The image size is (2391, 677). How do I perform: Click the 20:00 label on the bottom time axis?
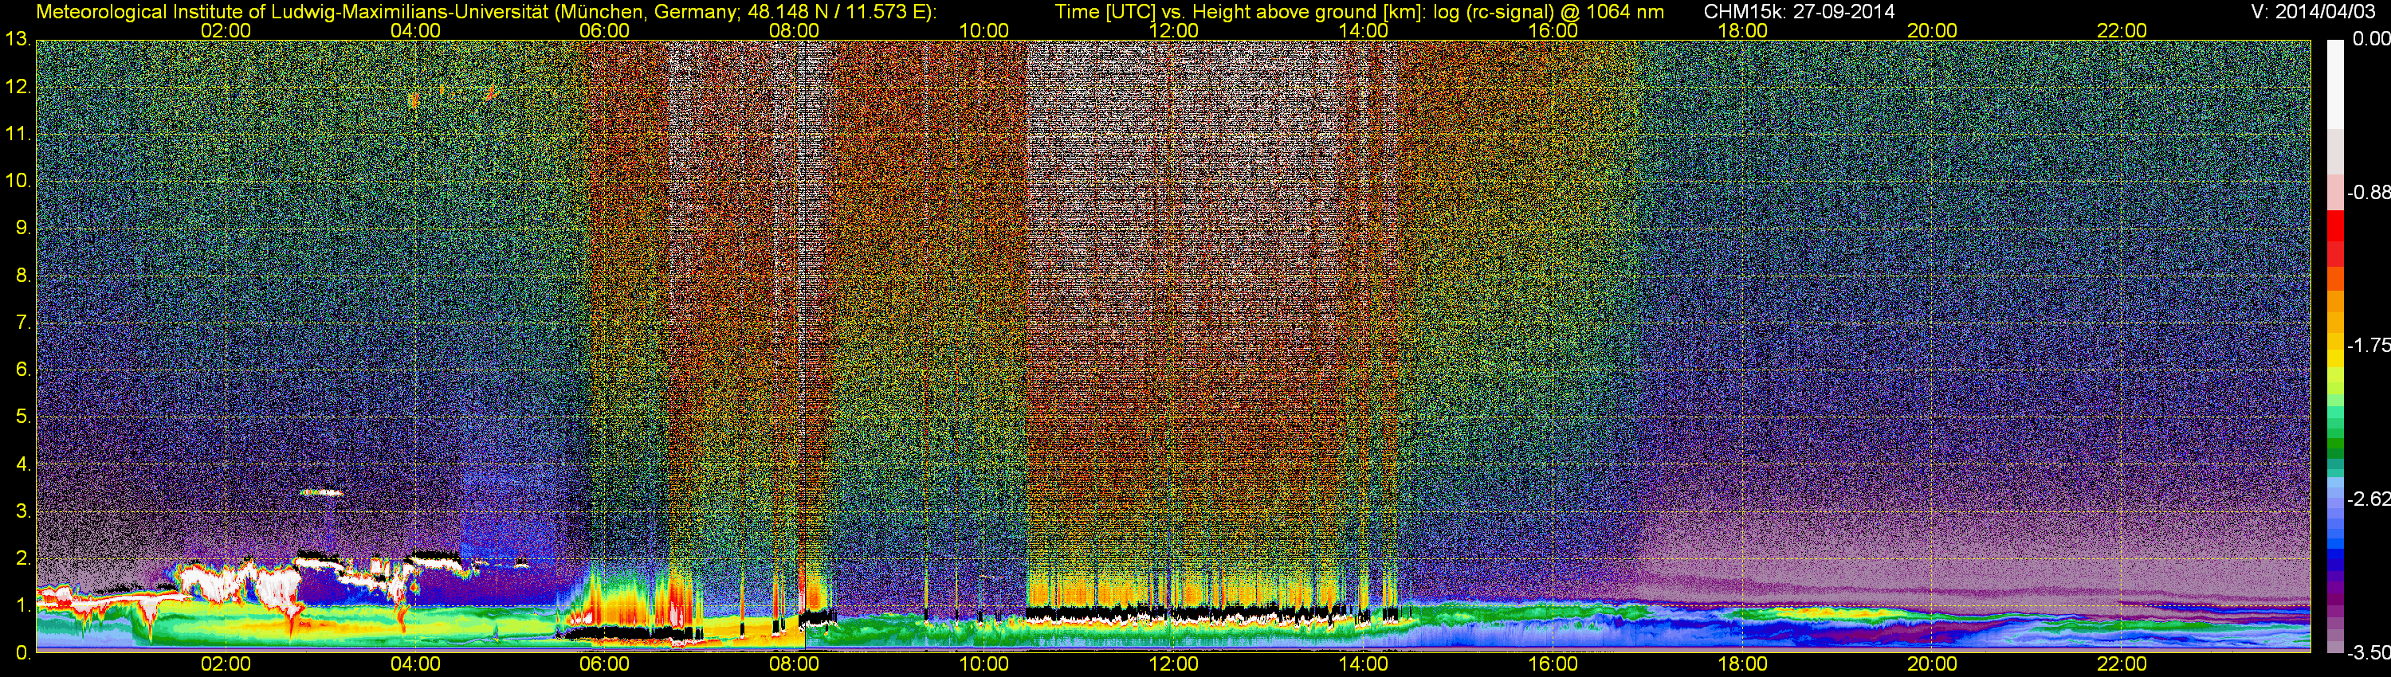1932,664
